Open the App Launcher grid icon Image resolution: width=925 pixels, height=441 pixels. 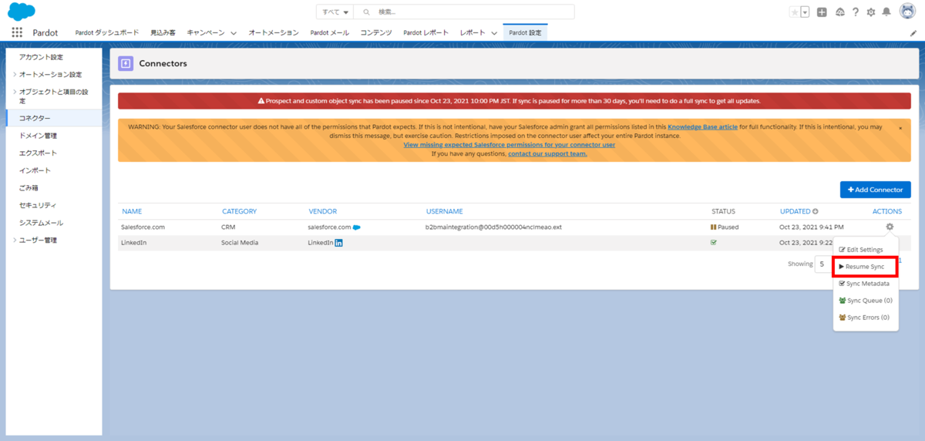point(17,32)
